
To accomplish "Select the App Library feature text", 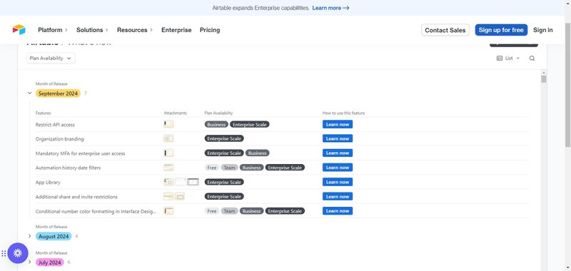I will tap(48, 183).
